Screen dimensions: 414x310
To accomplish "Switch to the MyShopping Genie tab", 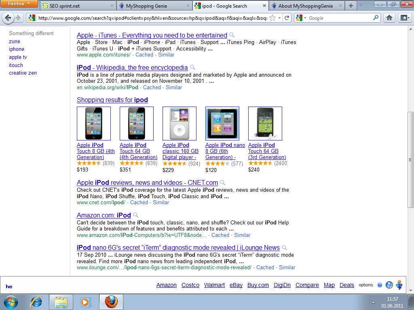I will pos(154,6).
